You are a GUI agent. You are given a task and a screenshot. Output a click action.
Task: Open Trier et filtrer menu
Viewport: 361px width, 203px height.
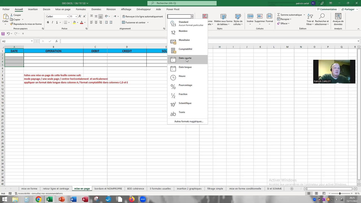click(x=310, y=19)
